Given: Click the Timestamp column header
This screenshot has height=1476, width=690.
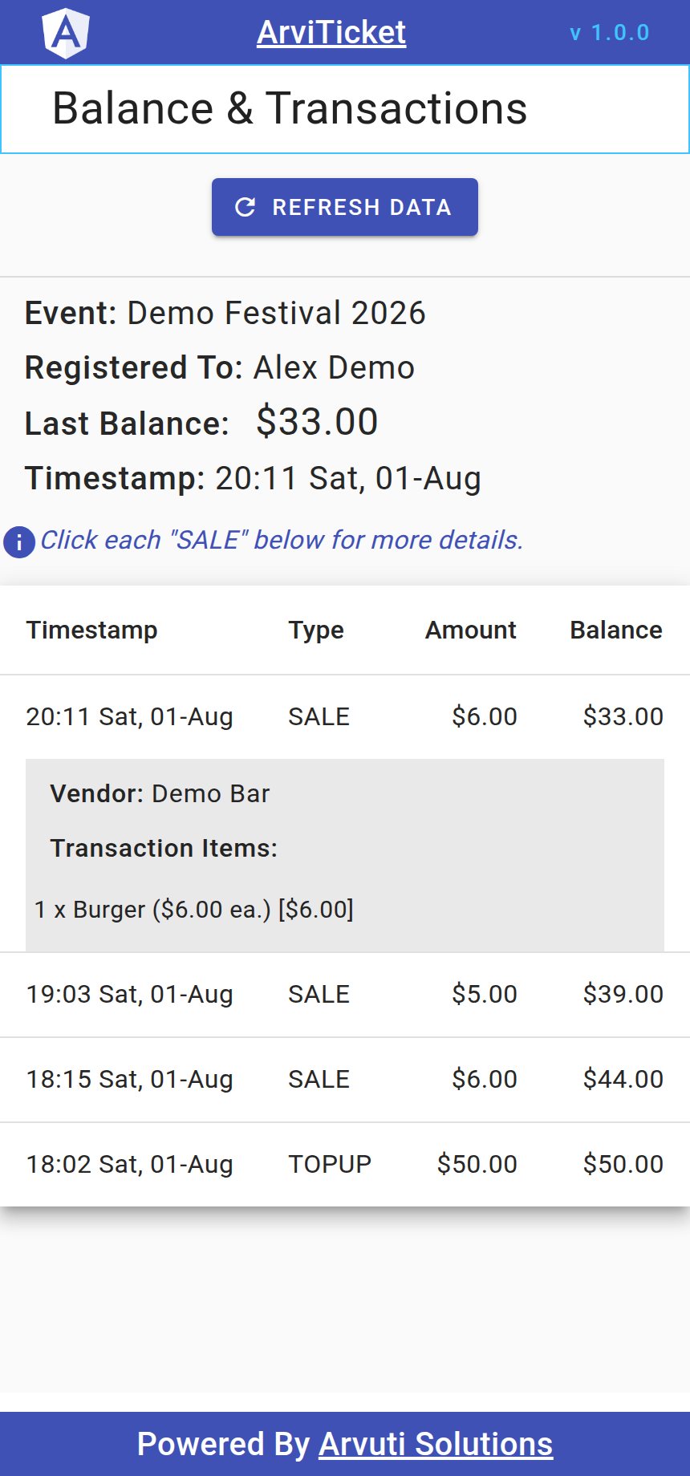Looking at the screenshot, I should [x=91, y=631].
